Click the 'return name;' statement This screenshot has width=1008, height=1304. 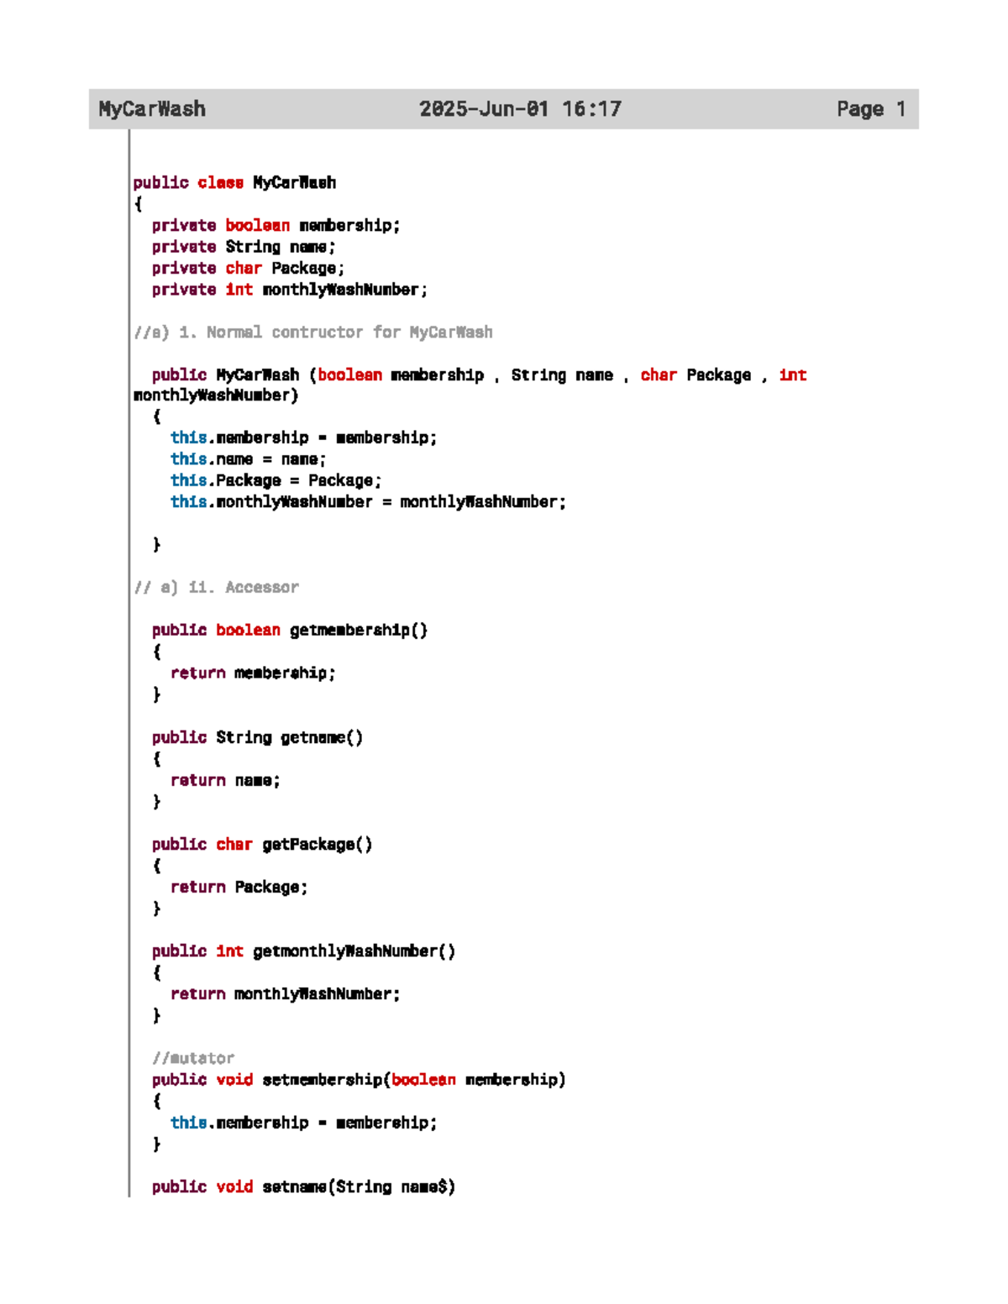(x=225, y=781)
